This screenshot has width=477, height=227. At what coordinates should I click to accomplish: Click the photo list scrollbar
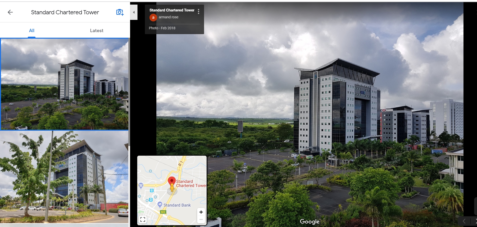pyautogui.click(x=129, y=92)
